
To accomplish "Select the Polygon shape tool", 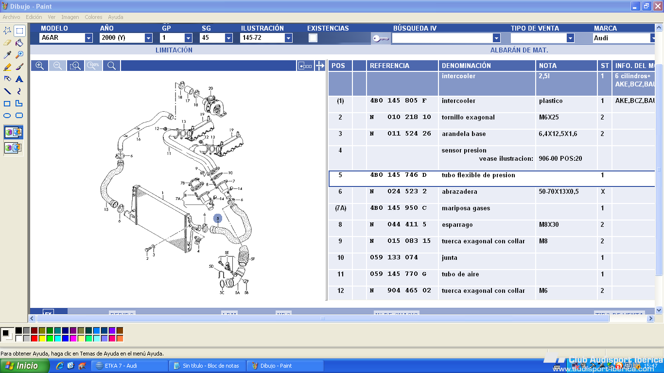I will point(19,103).
